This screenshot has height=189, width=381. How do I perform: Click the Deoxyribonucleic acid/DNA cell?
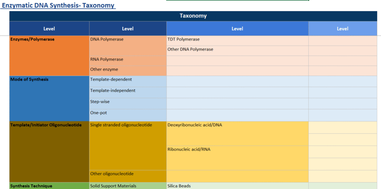pos(237,133)
